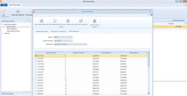Click the Last Reconciled Date column header

pos(178,20)
